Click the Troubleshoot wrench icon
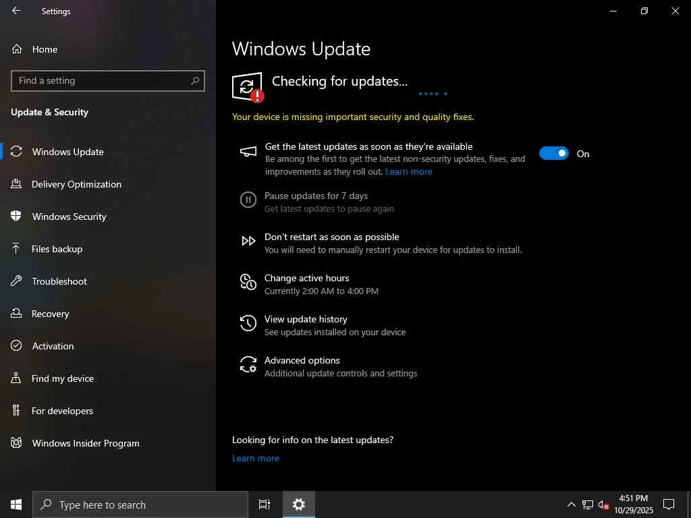Image resolution: width=691 pixels, height=518 pixels. (x=16, y=281)
